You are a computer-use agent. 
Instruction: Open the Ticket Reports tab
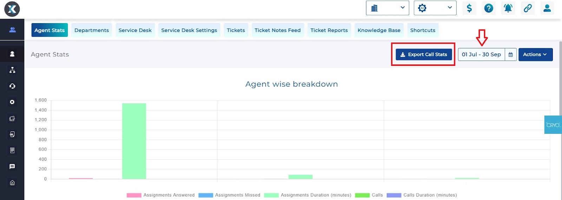click(x=329, y=30)
